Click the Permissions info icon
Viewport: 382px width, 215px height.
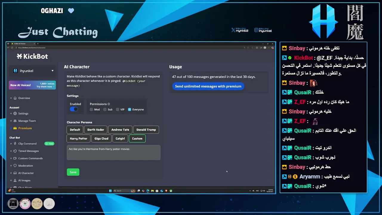(x=109, y=104)
